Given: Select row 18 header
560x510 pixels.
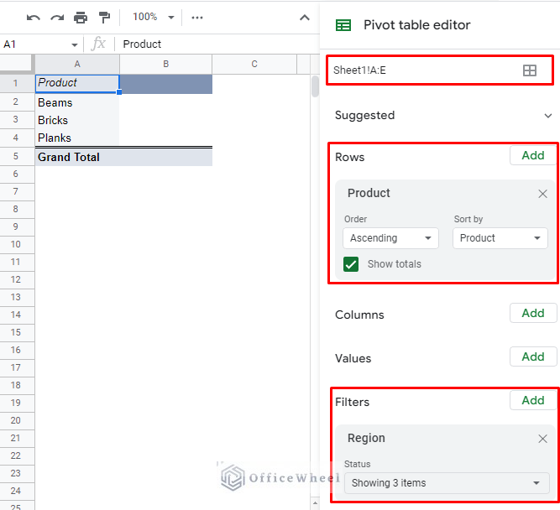Looking at the screenshot, I should pyautogui.click(x=17, y=386).
